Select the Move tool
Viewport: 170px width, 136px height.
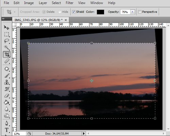pyautogui.click(x=6, y=27)
